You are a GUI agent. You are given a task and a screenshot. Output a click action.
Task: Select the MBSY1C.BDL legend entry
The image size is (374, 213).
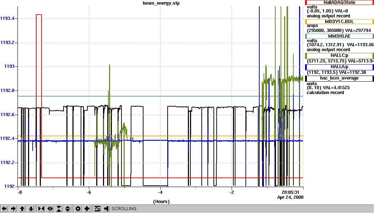[340, 22]
